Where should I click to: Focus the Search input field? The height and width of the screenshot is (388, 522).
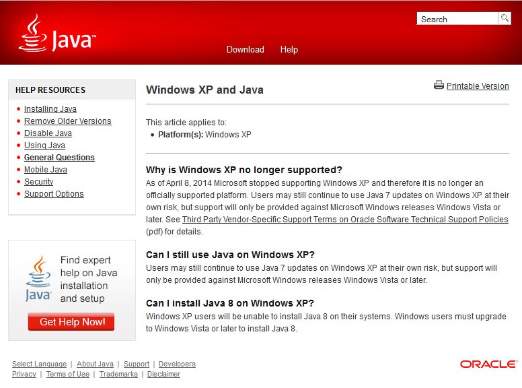coord(457,19)
